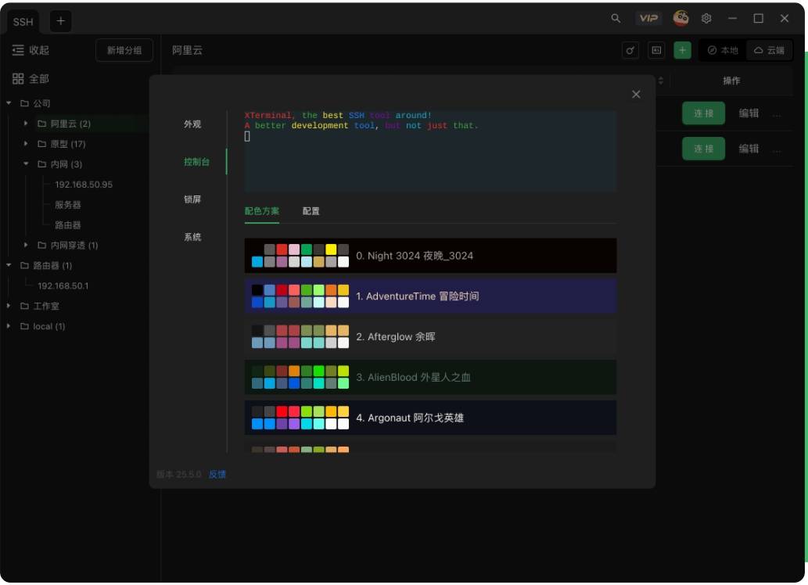
Task: Select the 配置 tab
Action: (311, 211)
